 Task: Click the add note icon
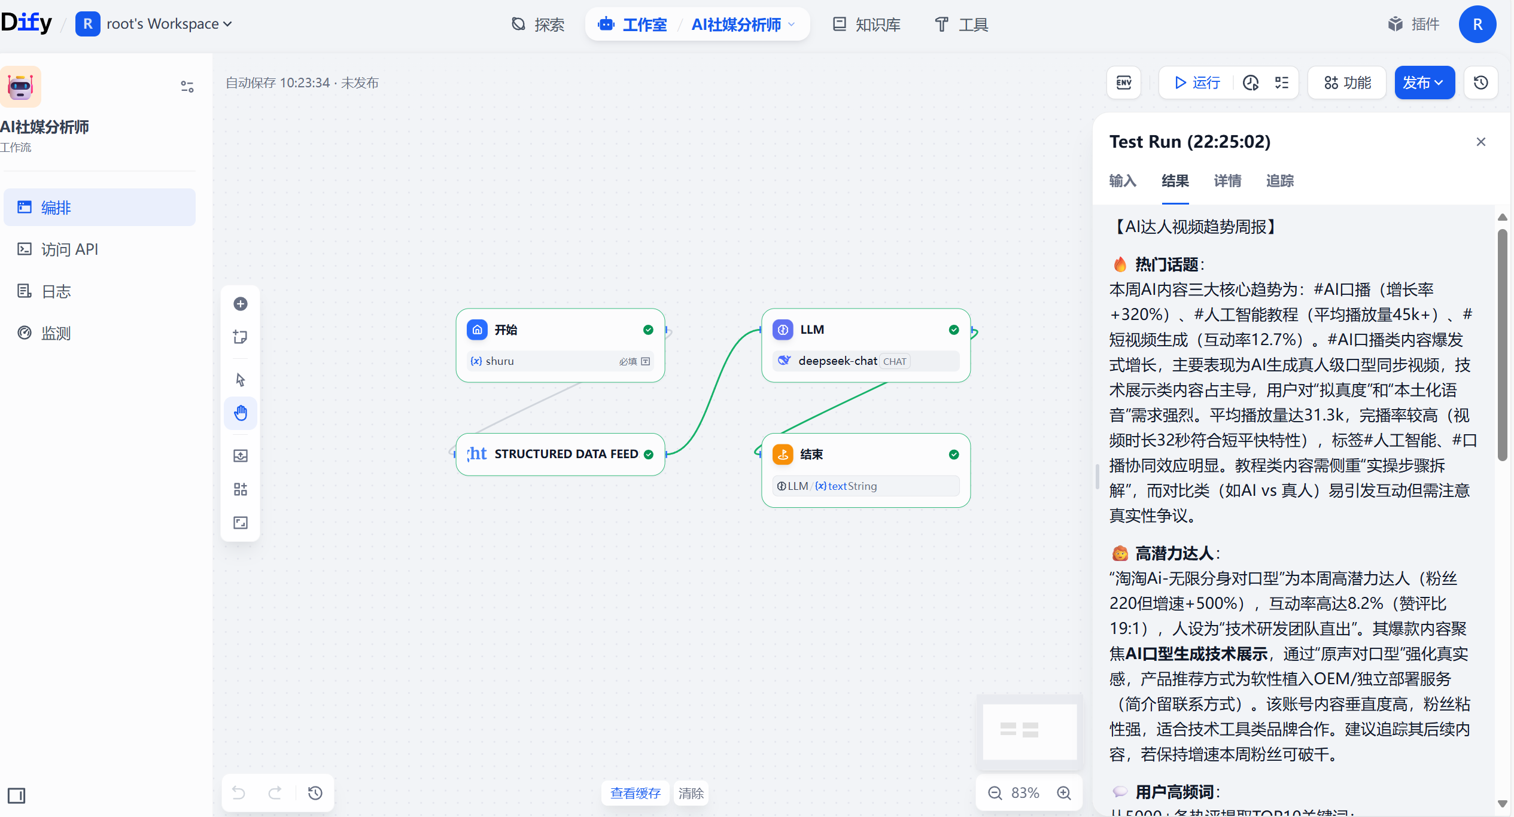click(x=241, y=337)
